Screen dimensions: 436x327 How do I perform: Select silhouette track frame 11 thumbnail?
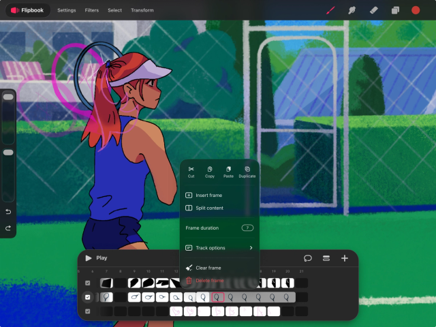[x=162, y=283]
